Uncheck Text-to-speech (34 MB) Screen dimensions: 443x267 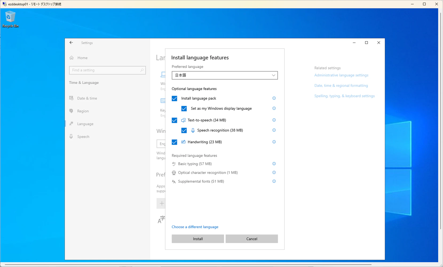pyautogui.click(x=175, y=120)
